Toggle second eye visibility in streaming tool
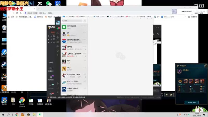The height and width of the screenshot is (117, 208). point(49,39)
